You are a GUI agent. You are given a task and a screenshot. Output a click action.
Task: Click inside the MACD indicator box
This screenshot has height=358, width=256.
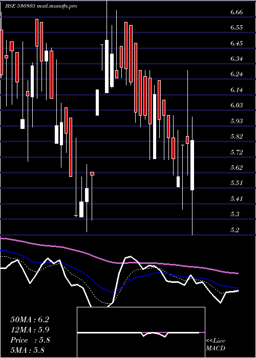click(x=141, y=332)
